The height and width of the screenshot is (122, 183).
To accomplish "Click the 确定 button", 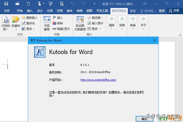I will tap(144, 119).
